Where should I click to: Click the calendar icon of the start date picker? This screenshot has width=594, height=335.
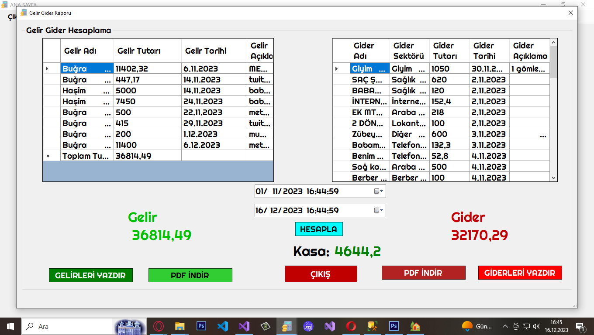click(x=378, y=191)
